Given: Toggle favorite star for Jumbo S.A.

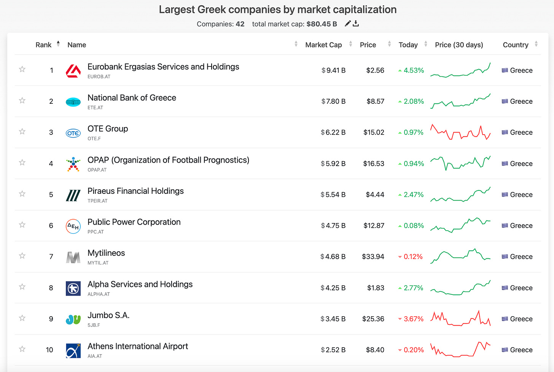Looking at the screenshot, I should (22, 318).
